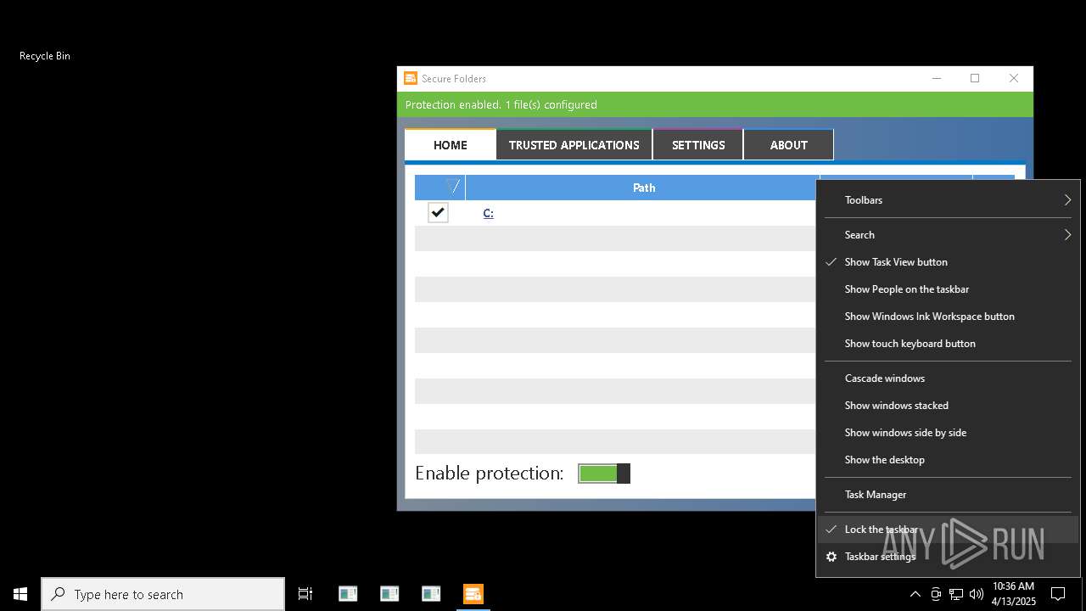Show hidden system tray icons

pyautogui.click(x=915, y=594)
